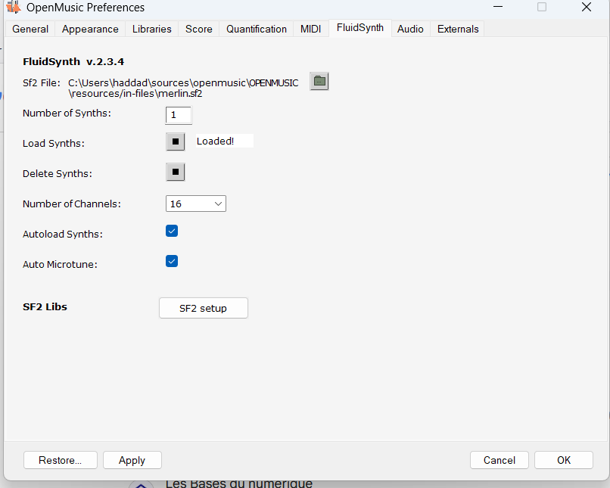610x488 pixels.
Task: Switch to the MIDI tab
Action: (310, 29)
